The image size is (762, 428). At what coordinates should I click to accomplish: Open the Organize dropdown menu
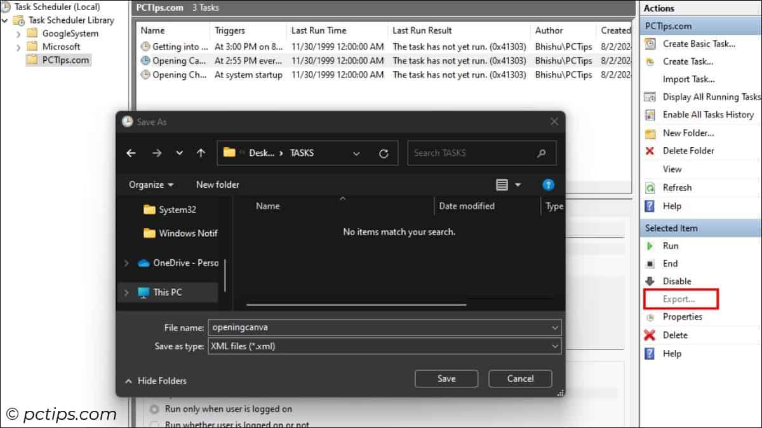tap(151, 185)
